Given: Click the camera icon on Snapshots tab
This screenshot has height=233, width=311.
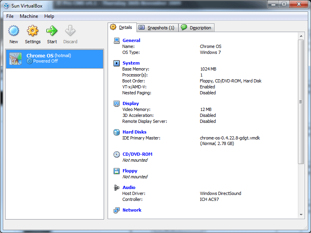Looking at the screenshot, I should pos(141,27).
